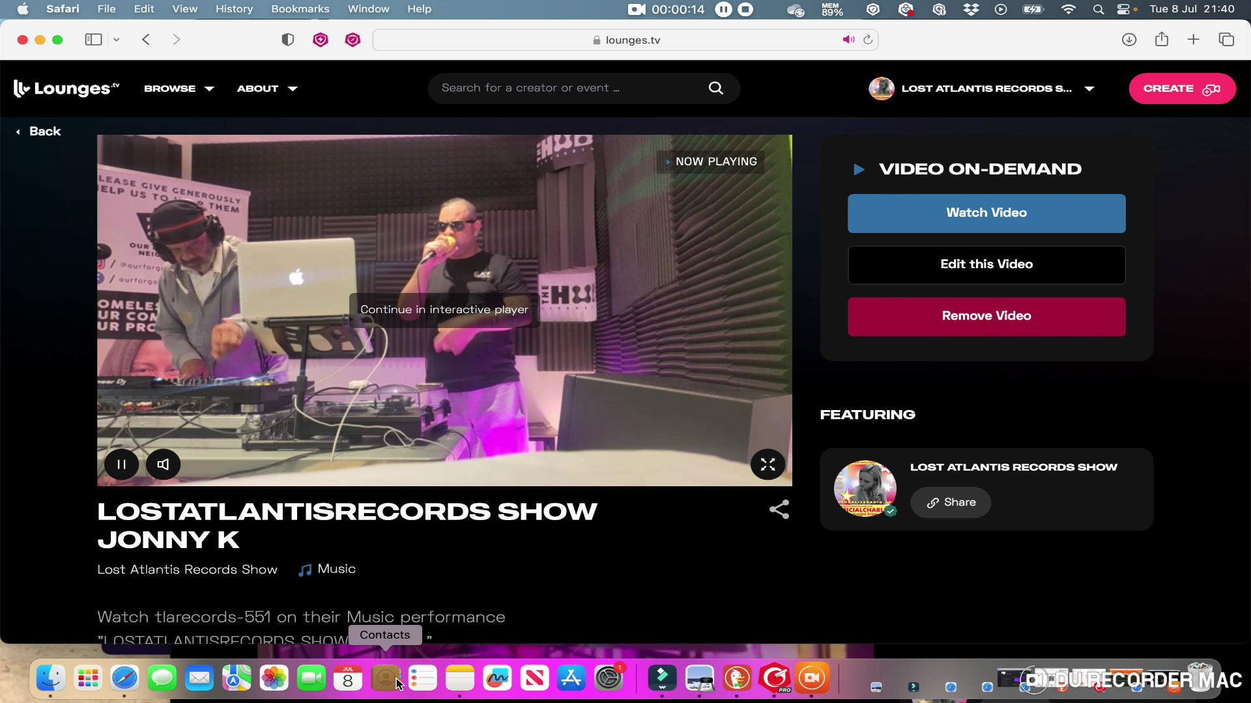The width and height of the screenshot is (1251, 703).
Task: Click the Remove Video button
Action: pos(986,316)
